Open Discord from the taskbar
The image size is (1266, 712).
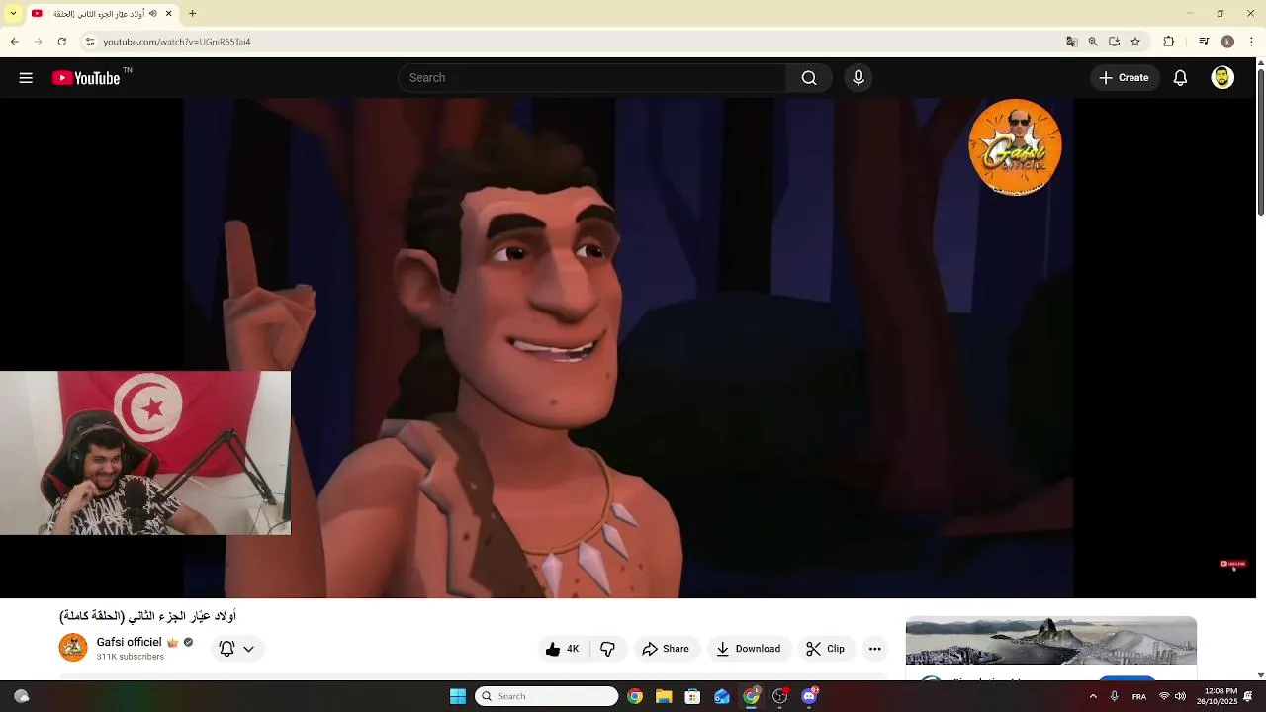(809, 696)
